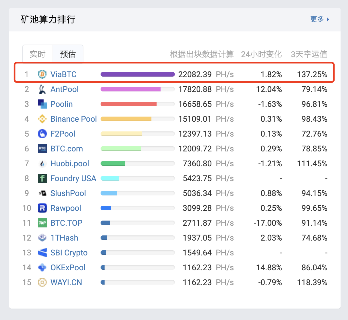This screenshot has width=348, height=320.
Task: Click SBI Crypto's 1549.64 hashrate value
Action: [x=197, y=253]
